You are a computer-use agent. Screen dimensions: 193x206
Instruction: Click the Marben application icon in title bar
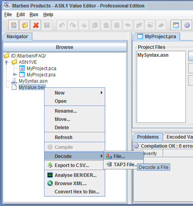click(7, 5)
